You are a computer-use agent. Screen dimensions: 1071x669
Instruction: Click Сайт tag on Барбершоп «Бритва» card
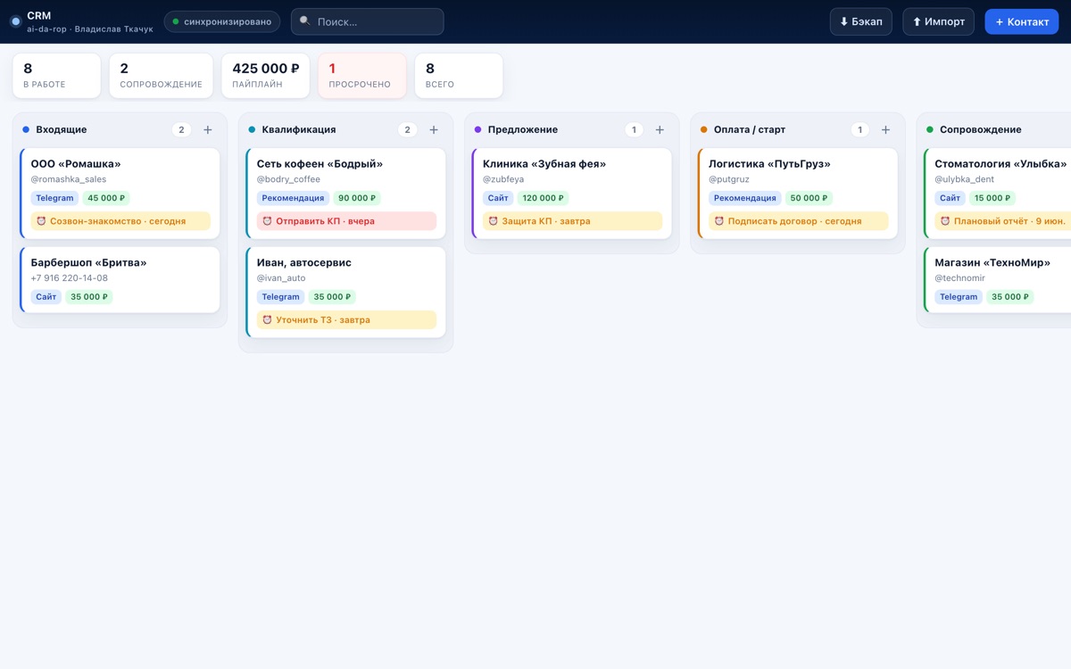point(46,297)
